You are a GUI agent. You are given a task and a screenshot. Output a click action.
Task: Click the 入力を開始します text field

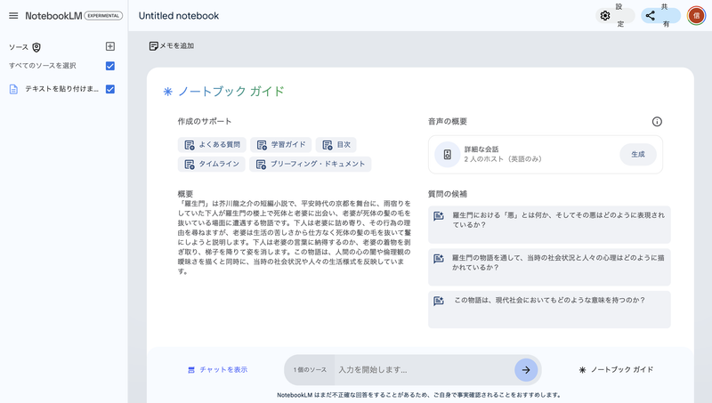pos(423,369)
